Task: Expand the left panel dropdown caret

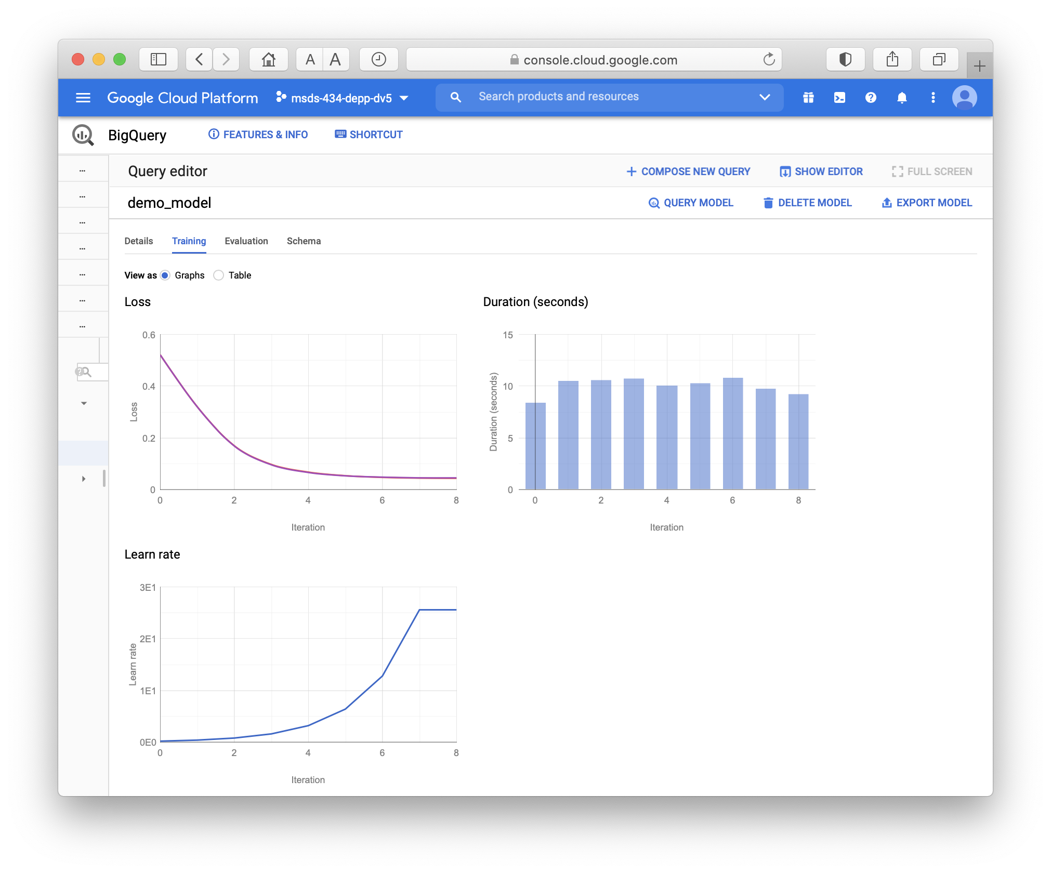Action: 83,403
